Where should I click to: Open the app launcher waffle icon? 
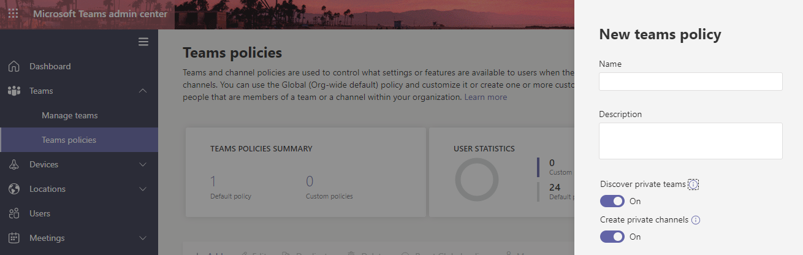click(x=13, y=13)
